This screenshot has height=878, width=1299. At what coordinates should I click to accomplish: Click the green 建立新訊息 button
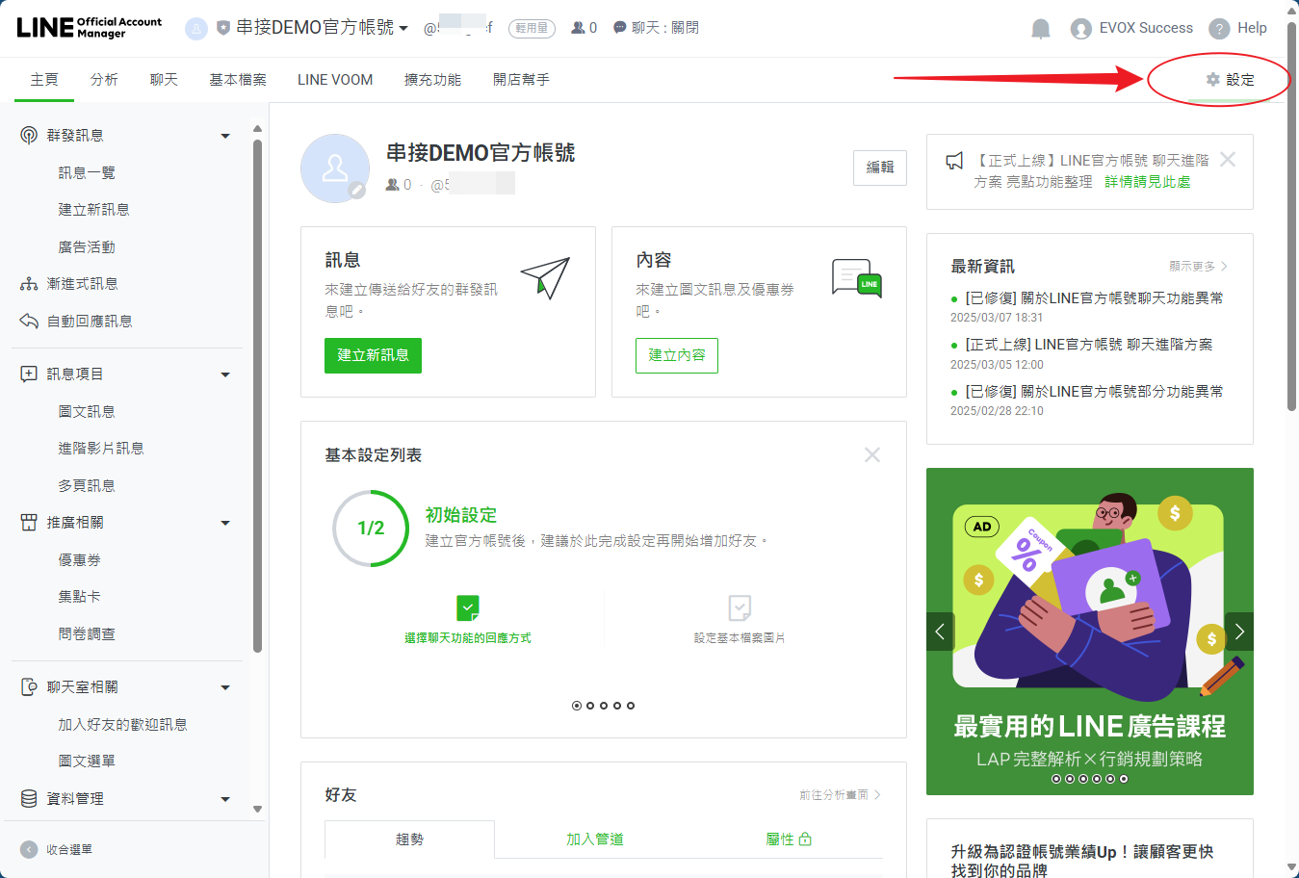[373, 355]
